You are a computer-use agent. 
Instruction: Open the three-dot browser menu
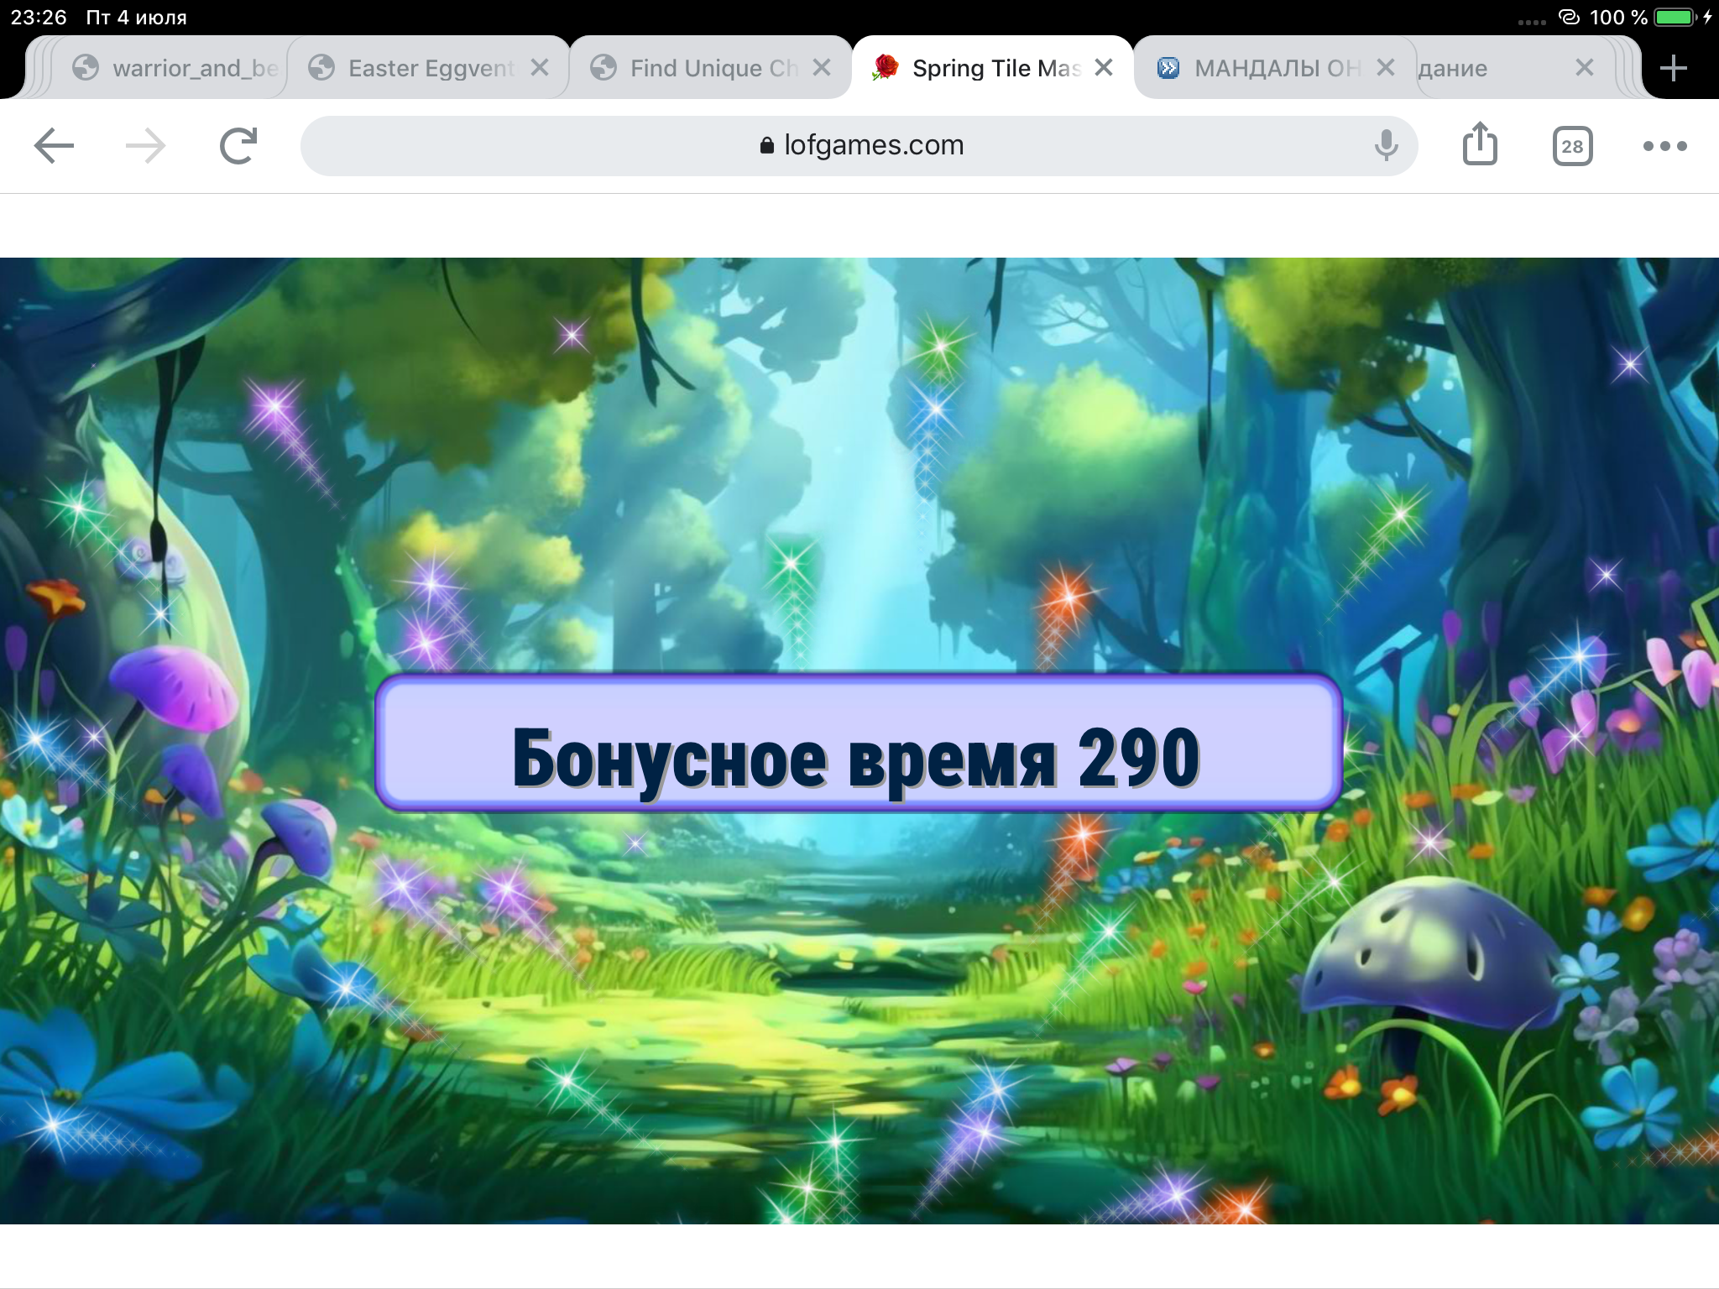[1665, 146]
